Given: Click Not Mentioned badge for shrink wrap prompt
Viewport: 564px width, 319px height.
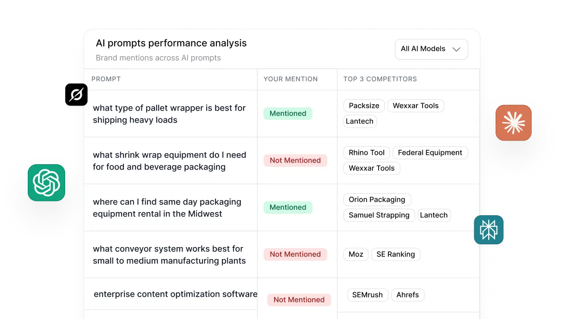Looking at the screenshot, I should click(x=295, y=160).
